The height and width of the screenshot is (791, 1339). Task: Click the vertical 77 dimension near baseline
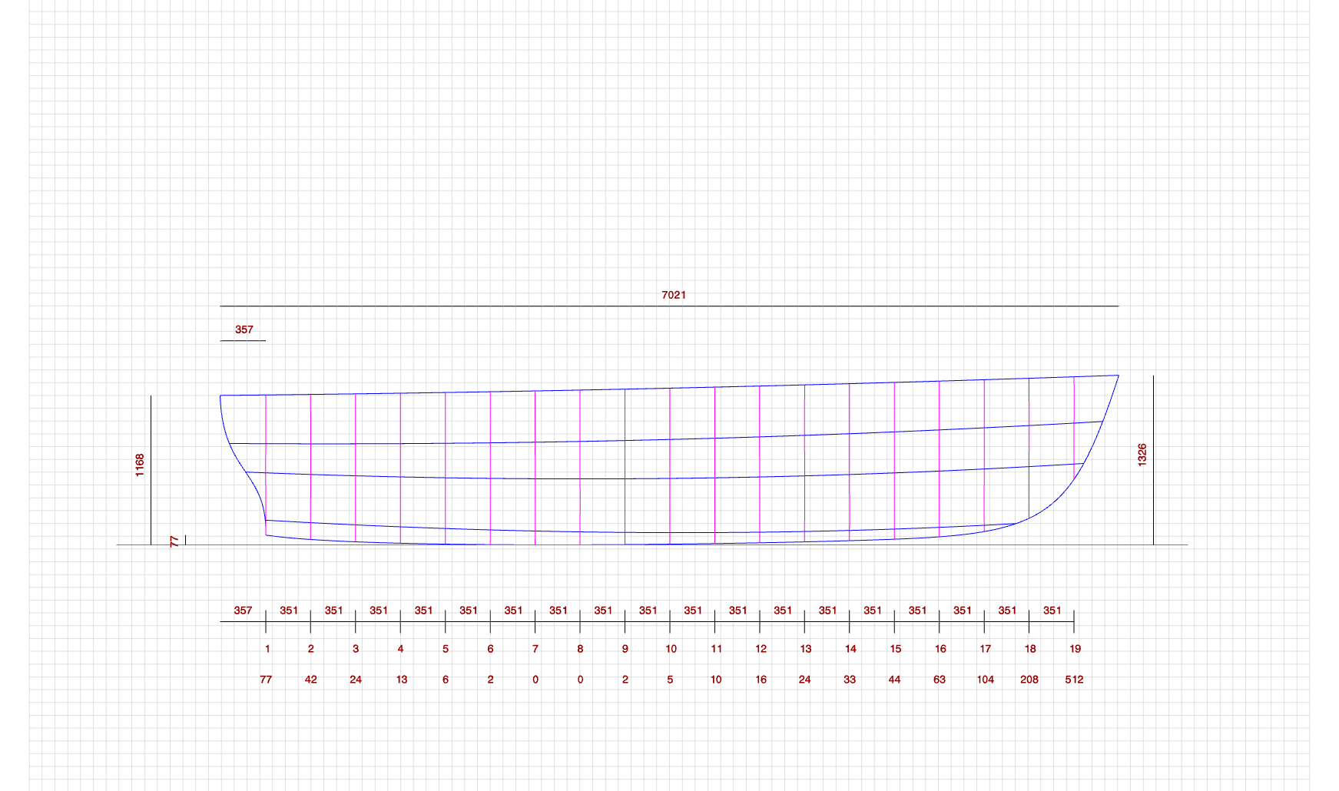[174, 541]
